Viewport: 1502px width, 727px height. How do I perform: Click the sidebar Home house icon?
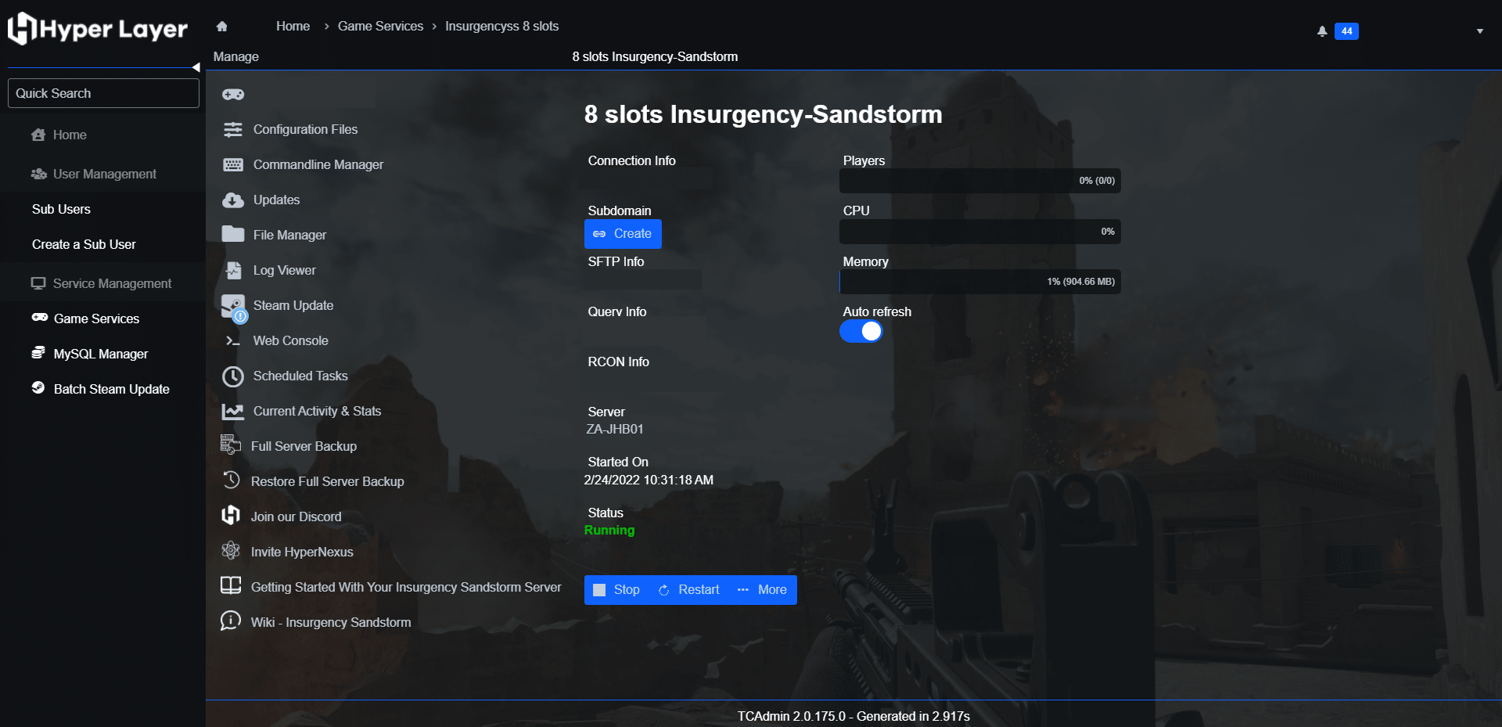(38, 135)
